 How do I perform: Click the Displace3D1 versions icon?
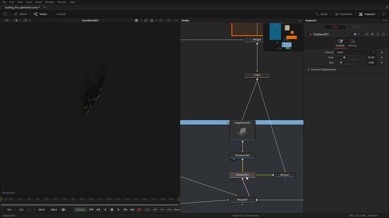[x=367, y=35]
